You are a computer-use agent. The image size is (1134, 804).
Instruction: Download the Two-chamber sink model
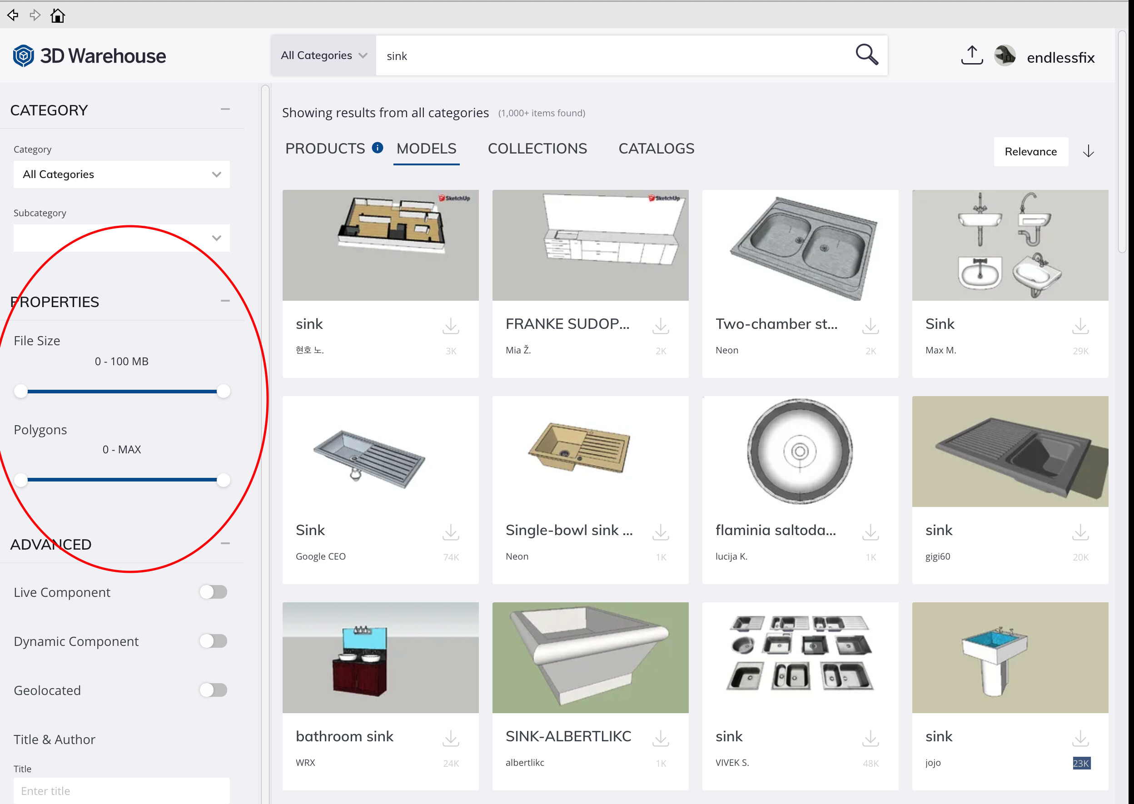click(x=870, y=326)
